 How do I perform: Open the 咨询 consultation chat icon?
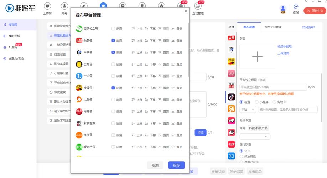tap(296, 9)
